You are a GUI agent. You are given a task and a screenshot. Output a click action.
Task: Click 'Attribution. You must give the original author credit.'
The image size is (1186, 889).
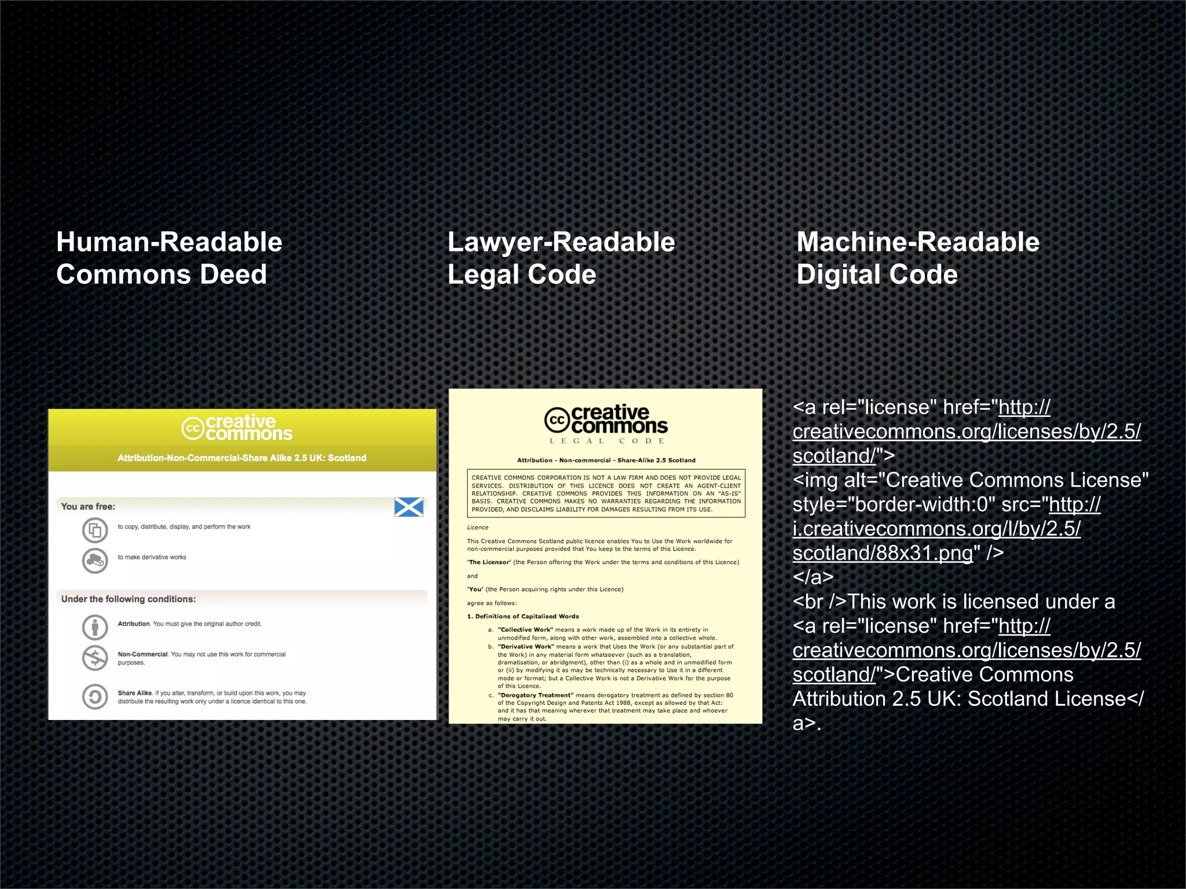(190, 624)
